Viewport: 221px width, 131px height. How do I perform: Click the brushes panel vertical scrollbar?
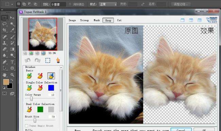(61, 90)
